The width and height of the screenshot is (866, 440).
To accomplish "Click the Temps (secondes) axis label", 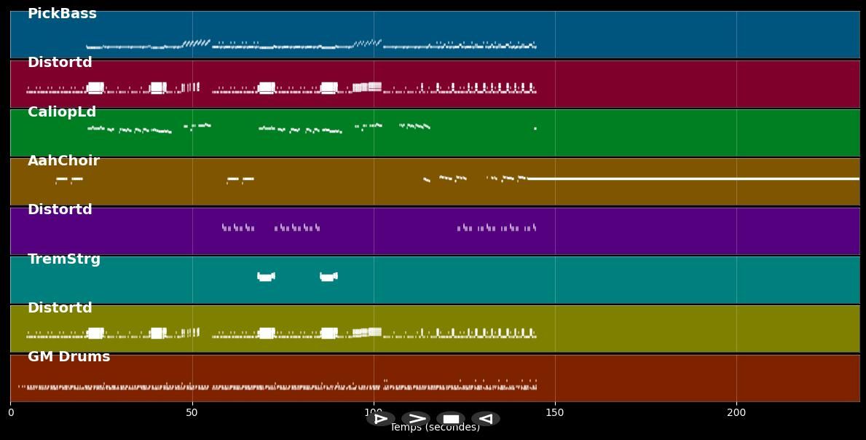I will (435, 428).
